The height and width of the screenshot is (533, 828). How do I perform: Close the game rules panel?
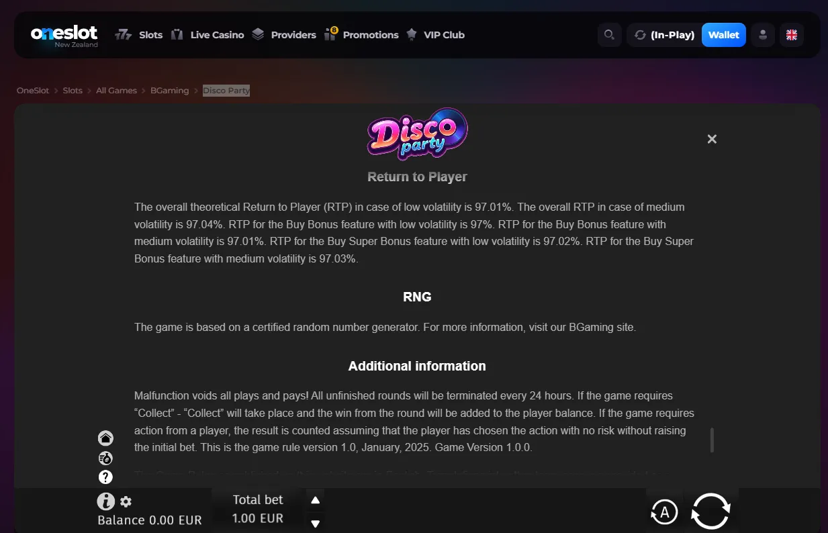[712, 139]
